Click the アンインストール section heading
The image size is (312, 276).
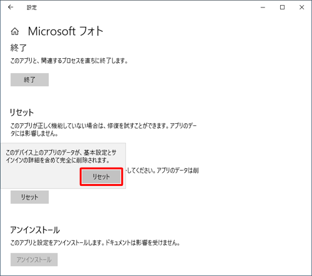(x=35, y=230)
